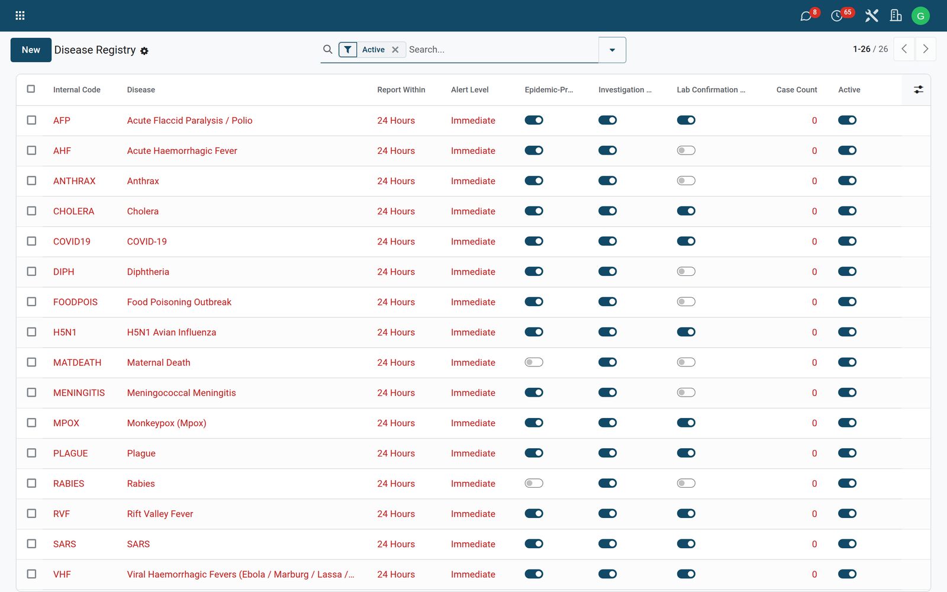Open the optional columns adjust icon

[x=918, y=89]
